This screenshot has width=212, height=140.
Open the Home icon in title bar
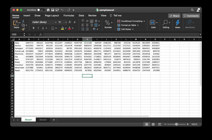[x=48, y=10]
